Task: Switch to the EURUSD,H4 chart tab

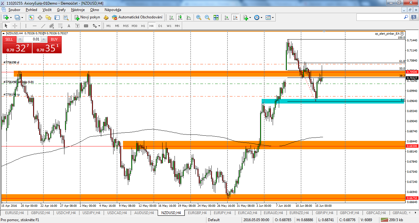Action: 14,213
